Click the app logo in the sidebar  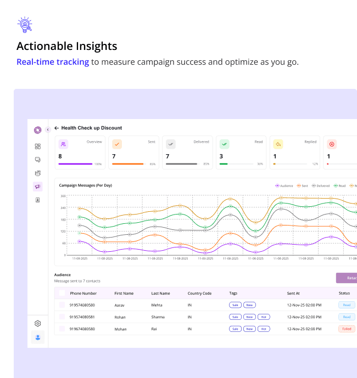coord(38,130)
